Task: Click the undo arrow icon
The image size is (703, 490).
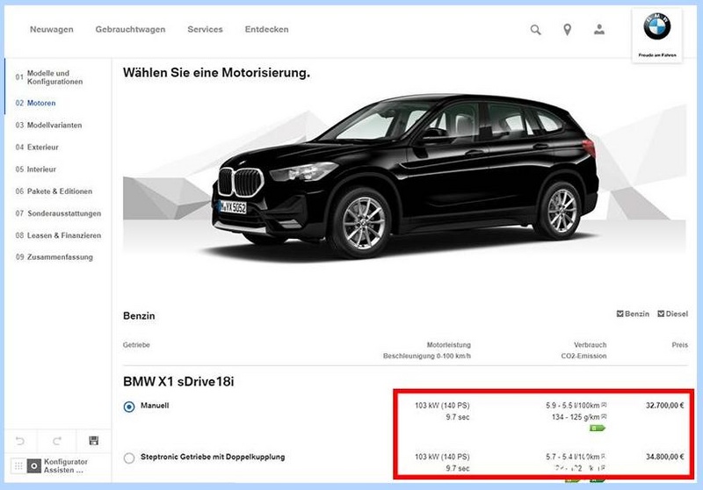Action: pos(20,441)
